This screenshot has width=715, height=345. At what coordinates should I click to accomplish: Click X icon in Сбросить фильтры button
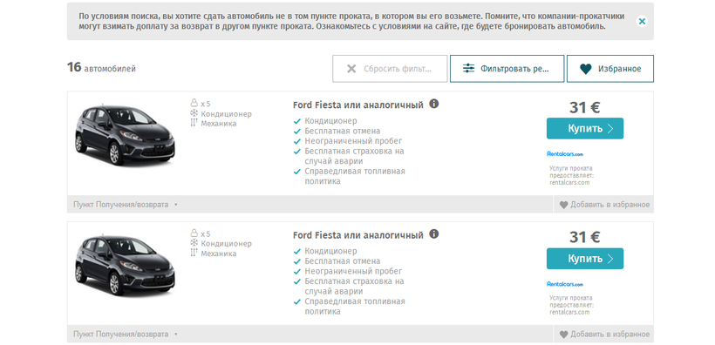(351, 69)
